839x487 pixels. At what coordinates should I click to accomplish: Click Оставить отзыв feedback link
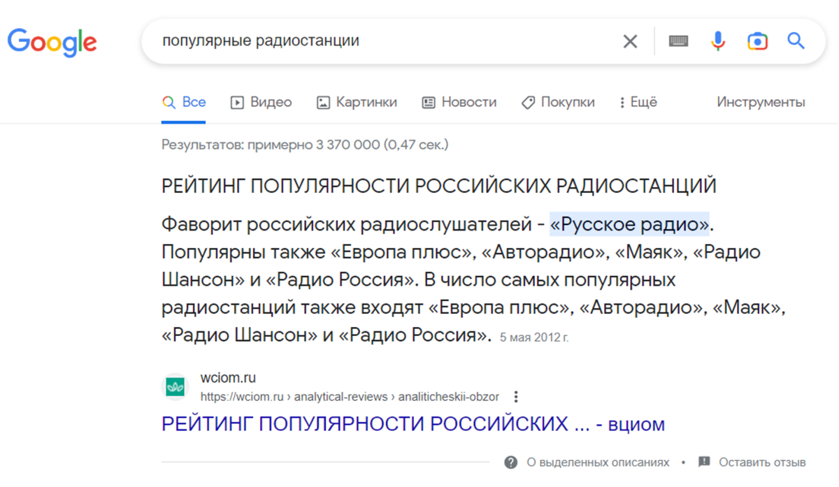pos(762,463)
